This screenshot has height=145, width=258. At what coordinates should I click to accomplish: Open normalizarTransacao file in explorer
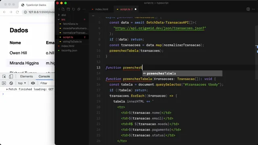(x=75, y=33)
